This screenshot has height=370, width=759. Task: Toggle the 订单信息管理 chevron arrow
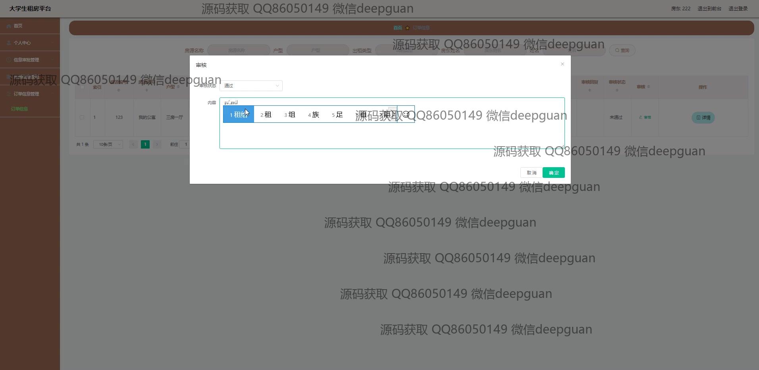pyautogui.click(x=52, y=94)
